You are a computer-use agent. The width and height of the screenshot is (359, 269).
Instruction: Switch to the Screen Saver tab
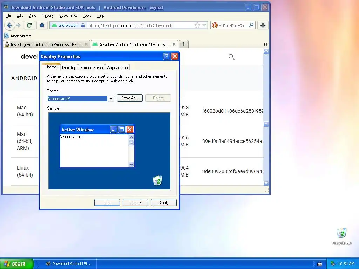pos(92,68)
